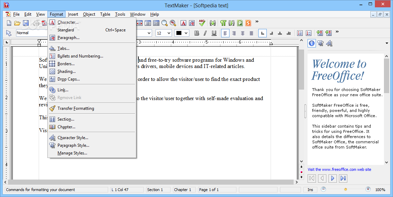This screenshot has width=393, height=197.
Task: Expand the formatting toolbar overflow chevron
Action: click(337, 32)
